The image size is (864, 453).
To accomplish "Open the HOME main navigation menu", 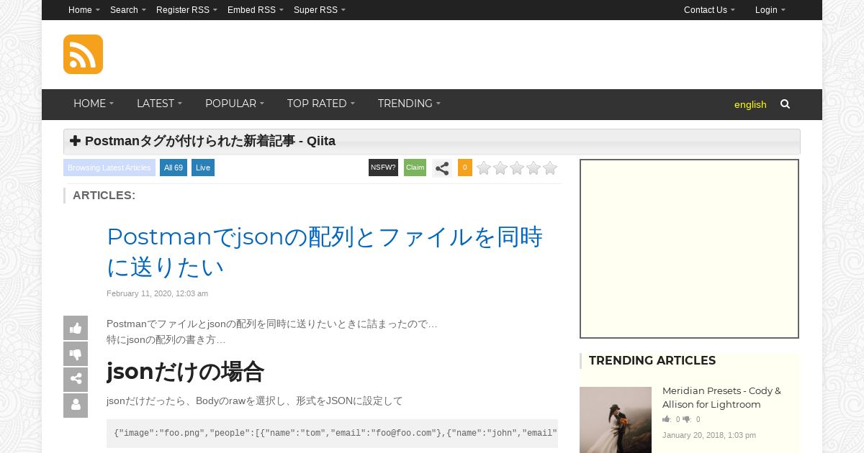I will [x=94, y=104].
